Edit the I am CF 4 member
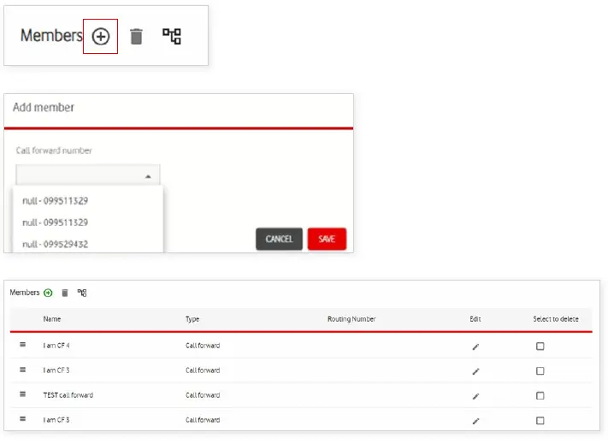This screenshot has width=608, height=444. tap(475, 346)
